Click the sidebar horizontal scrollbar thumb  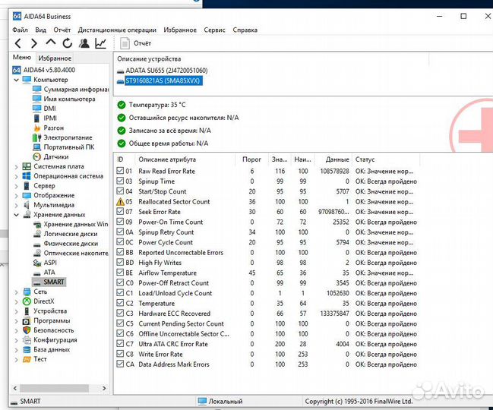(54, 388)
